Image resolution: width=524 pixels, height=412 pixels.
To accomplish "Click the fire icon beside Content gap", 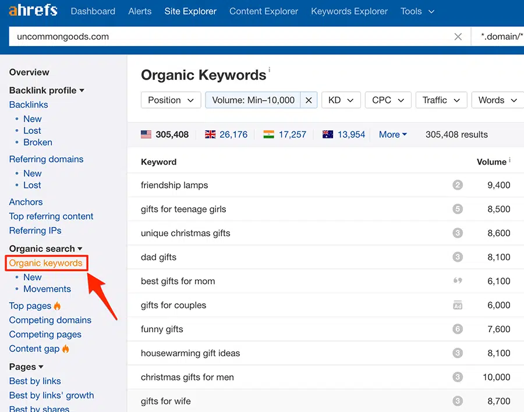I will tap(66, 349).
